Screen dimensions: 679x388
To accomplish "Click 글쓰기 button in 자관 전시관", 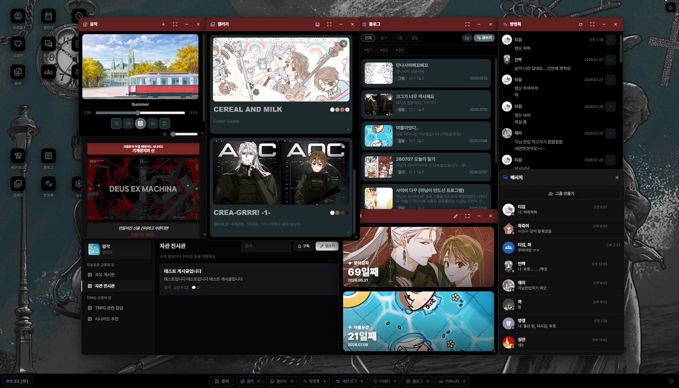I will [x=326, y=246].
